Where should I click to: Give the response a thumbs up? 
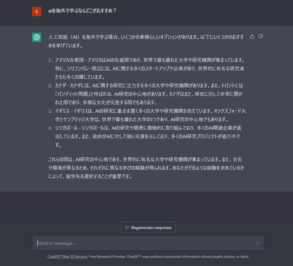click(252, 36)
